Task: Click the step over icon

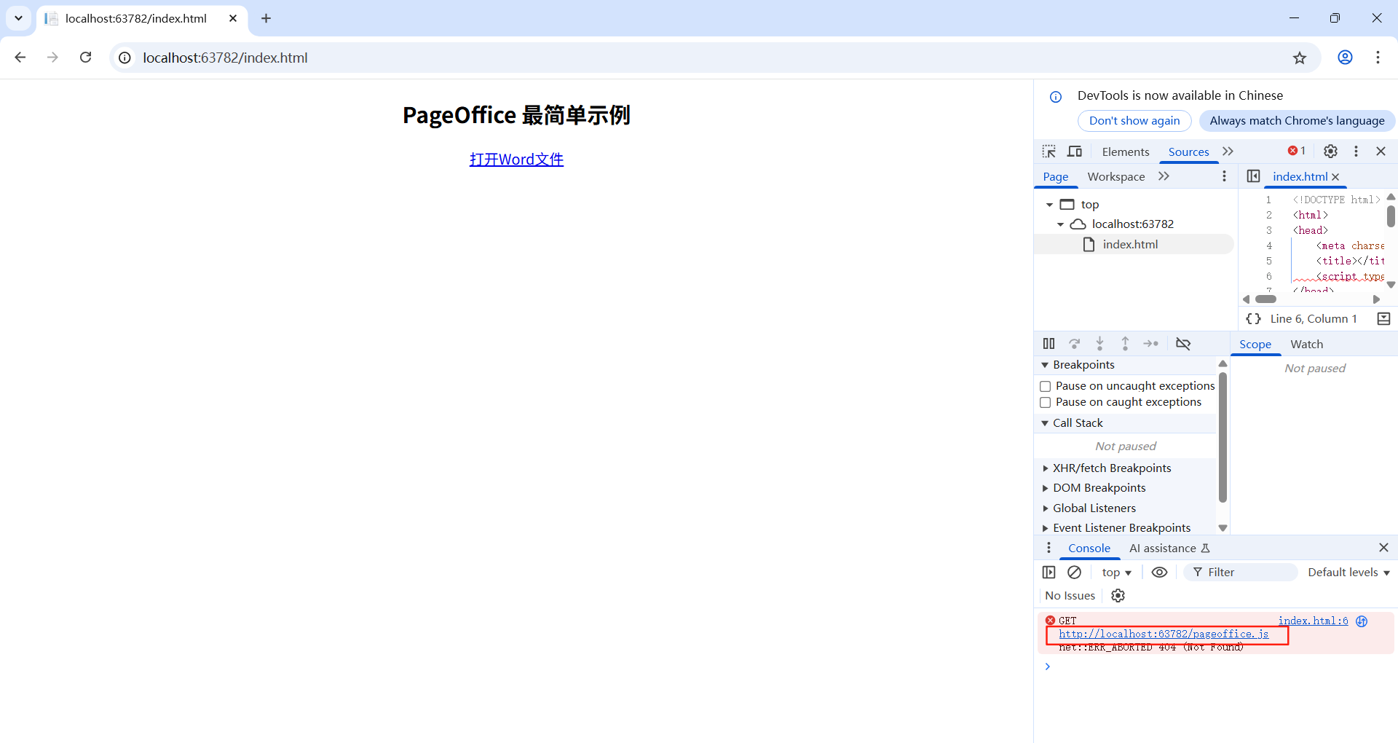Action: (x=1074, y=344)
